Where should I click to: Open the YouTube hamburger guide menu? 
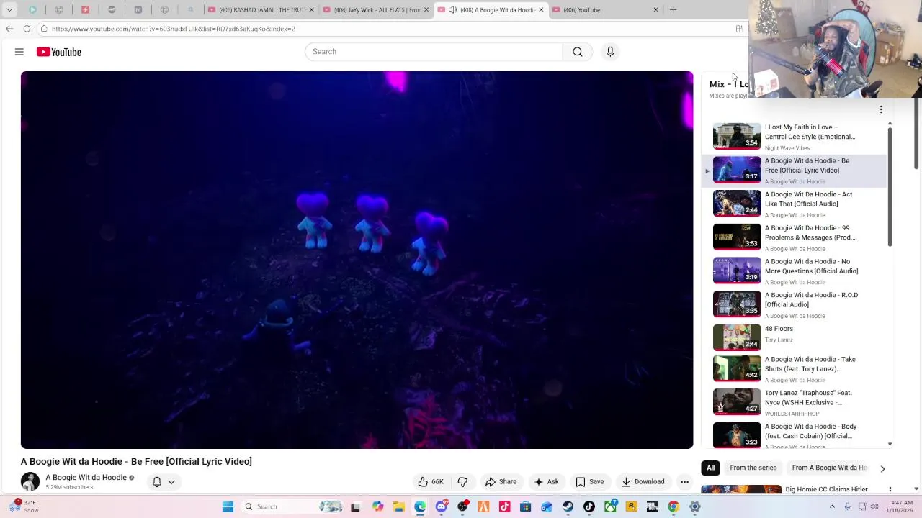click(19, 52)
